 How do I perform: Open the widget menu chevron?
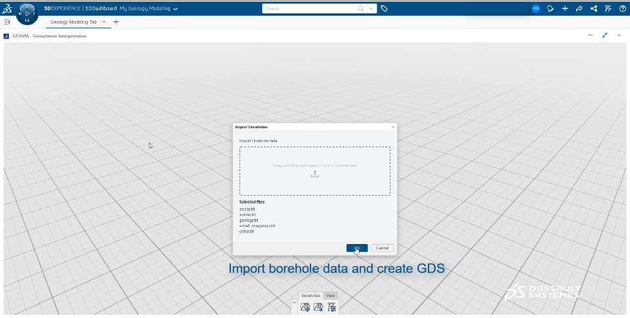(x=619, y=35)
